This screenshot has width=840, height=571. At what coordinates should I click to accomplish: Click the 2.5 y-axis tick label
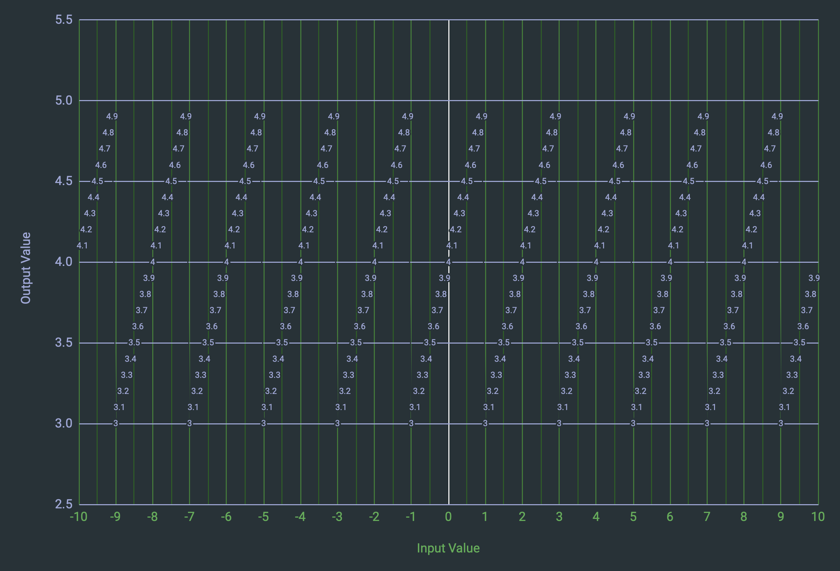[x=64, y=504]
